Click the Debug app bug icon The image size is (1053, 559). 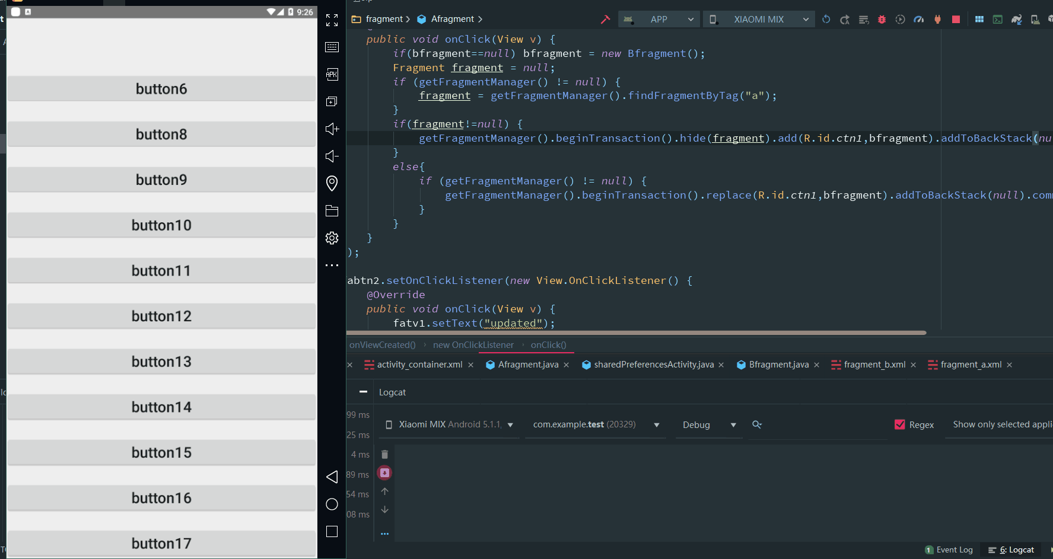(882, 20)
